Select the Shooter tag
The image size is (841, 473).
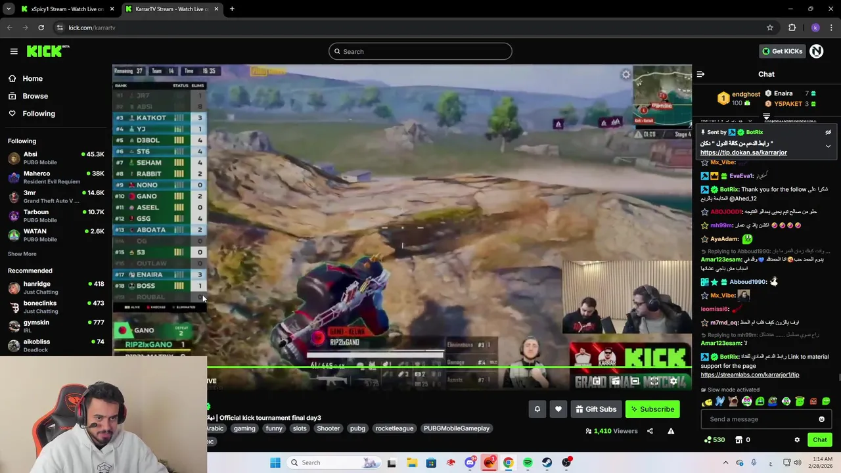click(329, 428)
